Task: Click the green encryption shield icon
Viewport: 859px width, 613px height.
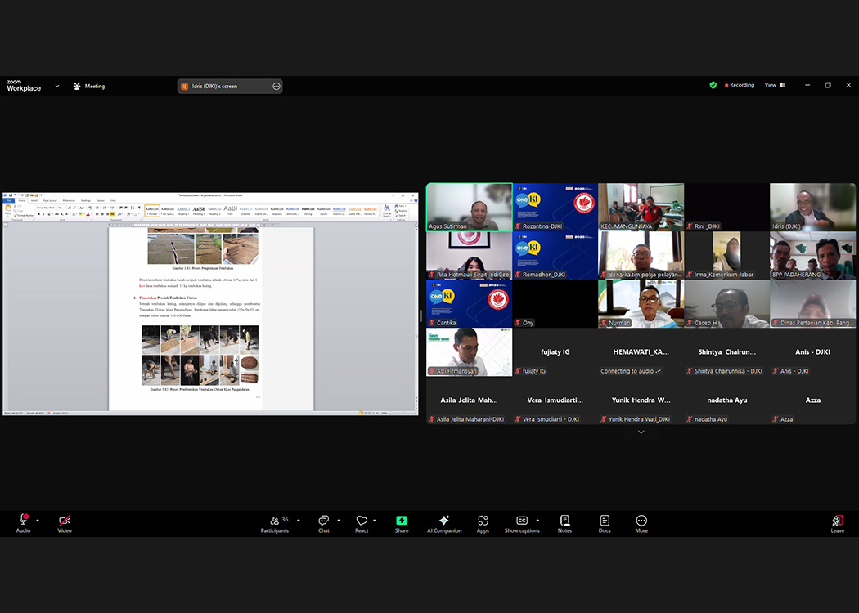Action: [x=713, y=85]
